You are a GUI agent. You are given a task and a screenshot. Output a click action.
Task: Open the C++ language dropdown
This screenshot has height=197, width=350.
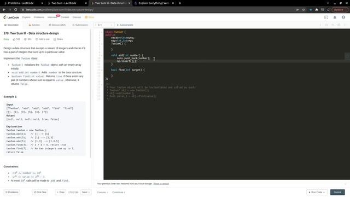pos(104,25)
